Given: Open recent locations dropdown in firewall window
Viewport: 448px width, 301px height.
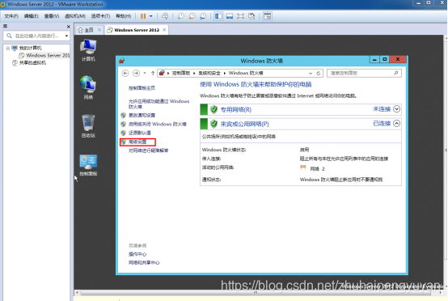Looking at the screenshot, I should (145, 73).
